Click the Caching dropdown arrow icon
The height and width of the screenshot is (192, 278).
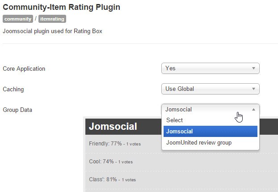point(253,89)
